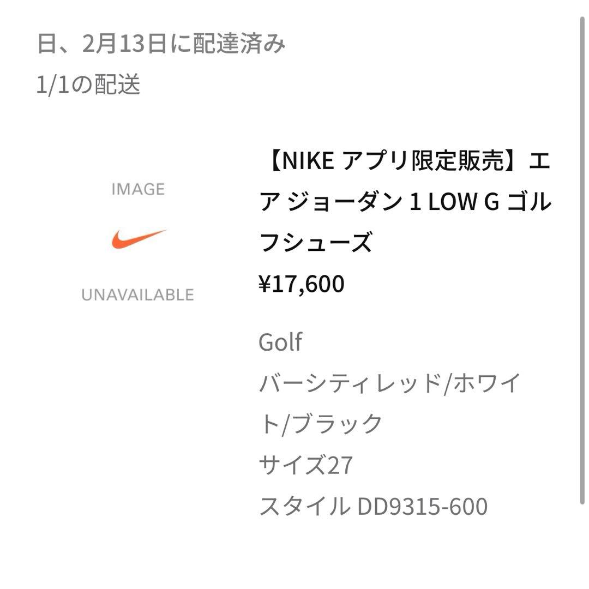
Task: Click the DD9315-600 style code
Action: point(423,506)
